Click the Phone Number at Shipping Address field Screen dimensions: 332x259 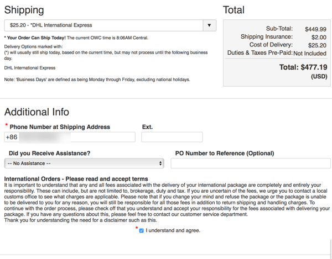[70, 137]
